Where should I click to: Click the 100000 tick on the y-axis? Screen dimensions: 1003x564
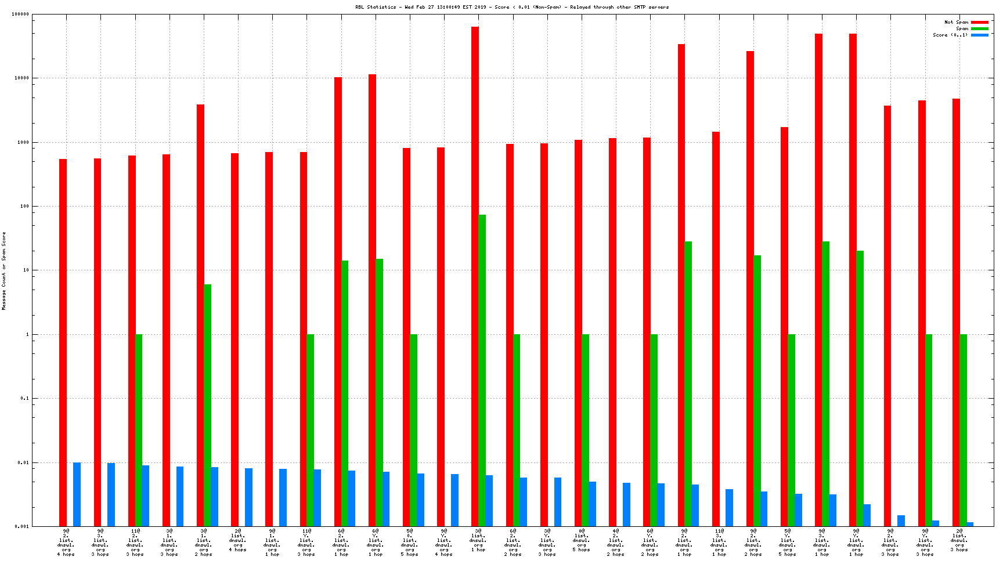[20, 15]
